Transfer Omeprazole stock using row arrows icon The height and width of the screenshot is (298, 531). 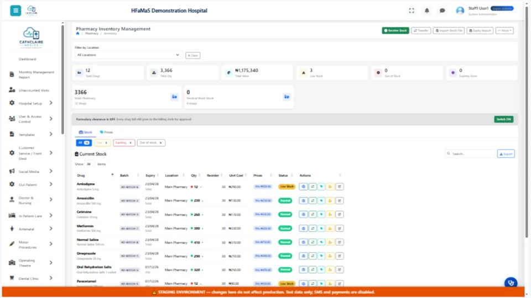313,256
